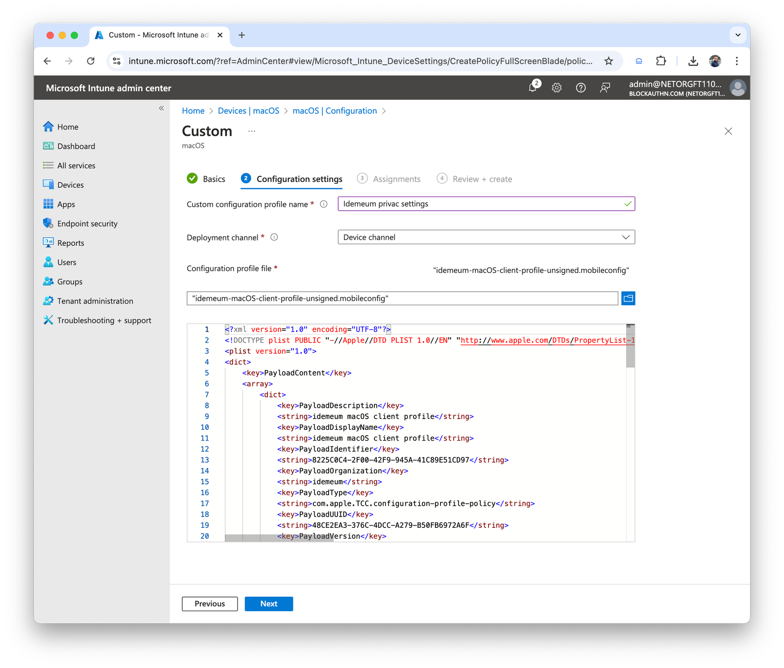Go to Assignments step tab
The width and height of the screenshot is (784, 668).
tap(389, 179)
